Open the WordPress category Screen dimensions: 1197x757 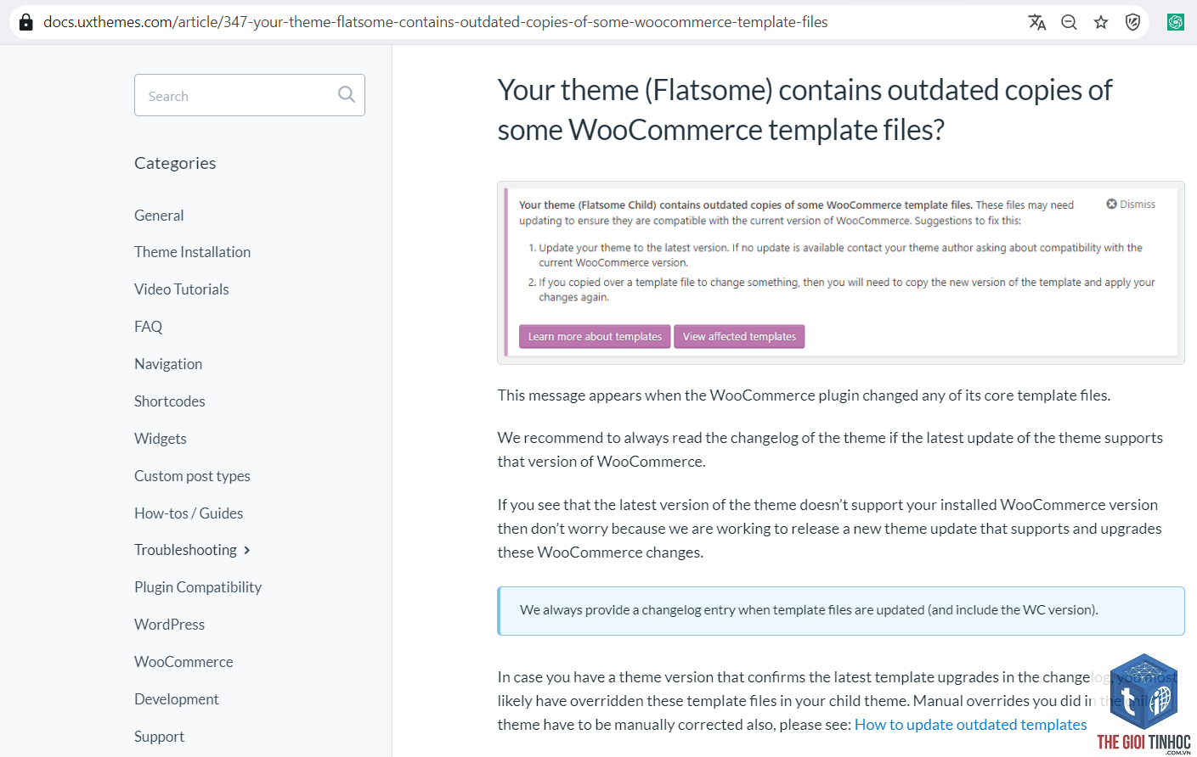click(x=170, y=625)
